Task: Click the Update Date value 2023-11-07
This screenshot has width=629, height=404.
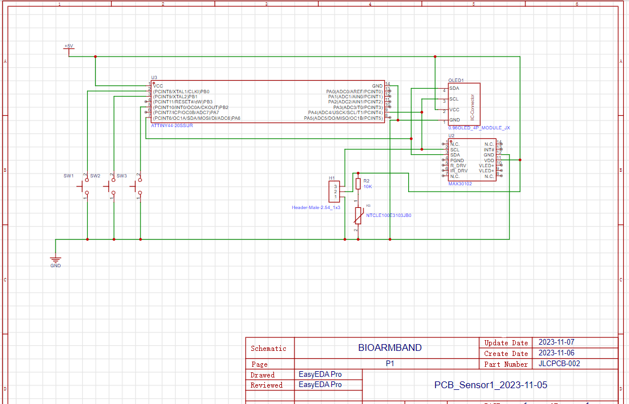Action: coord(556,342)
